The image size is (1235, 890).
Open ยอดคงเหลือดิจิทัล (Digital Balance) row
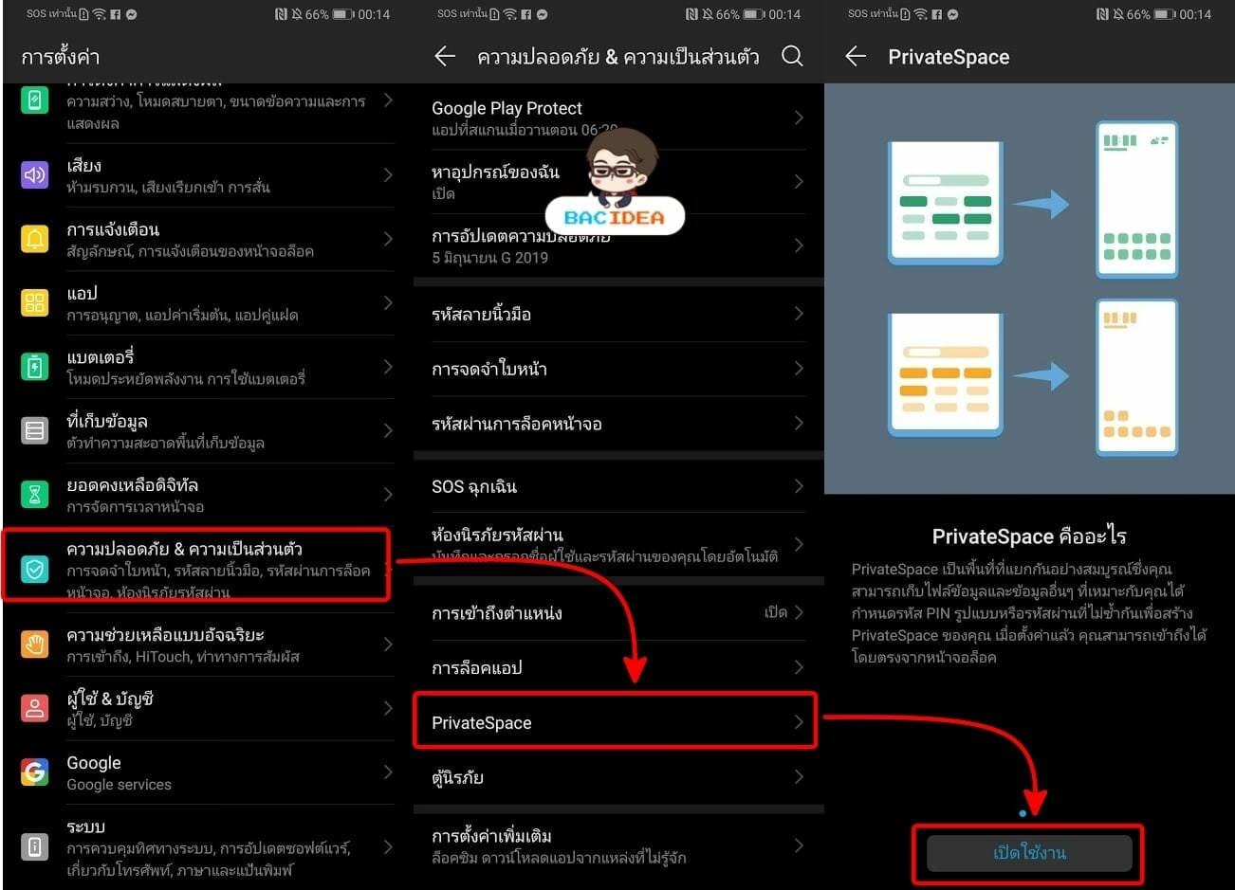click(207, 495)
